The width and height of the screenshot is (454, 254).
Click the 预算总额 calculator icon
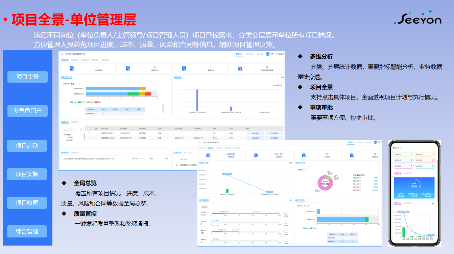tap(208, 156)
